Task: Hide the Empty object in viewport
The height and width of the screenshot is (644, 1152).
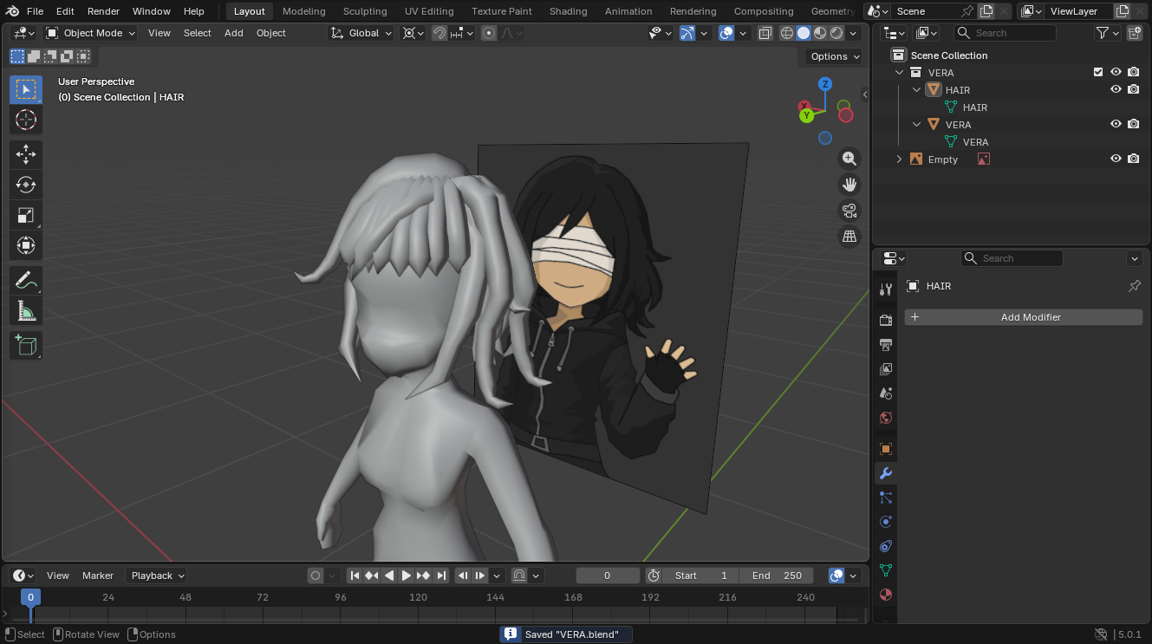Action: 1116,159
